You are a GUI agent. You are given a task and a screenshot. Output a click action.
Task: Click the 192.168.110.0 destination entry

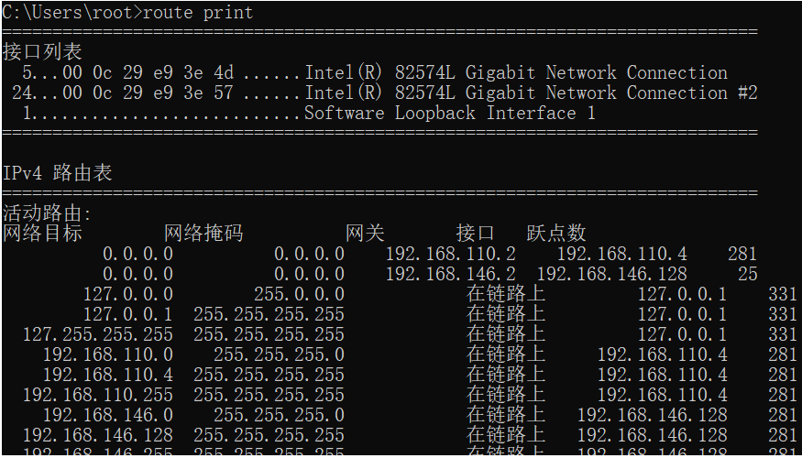(108, 354)
